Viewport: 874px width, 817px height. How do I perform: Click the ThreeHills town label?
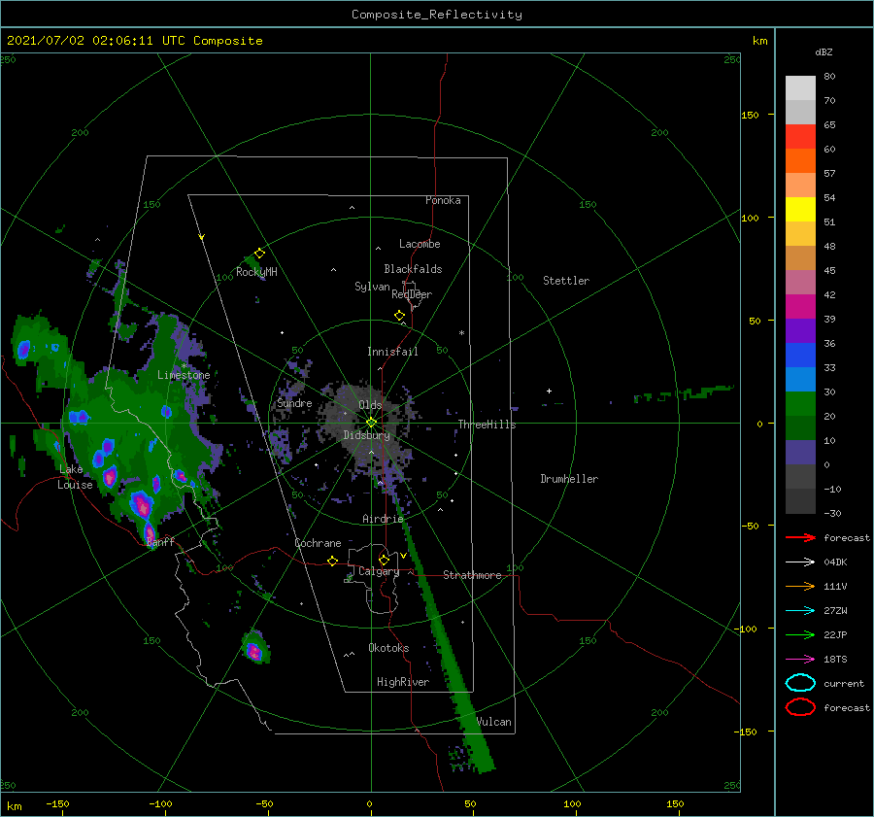pos(487,425)
